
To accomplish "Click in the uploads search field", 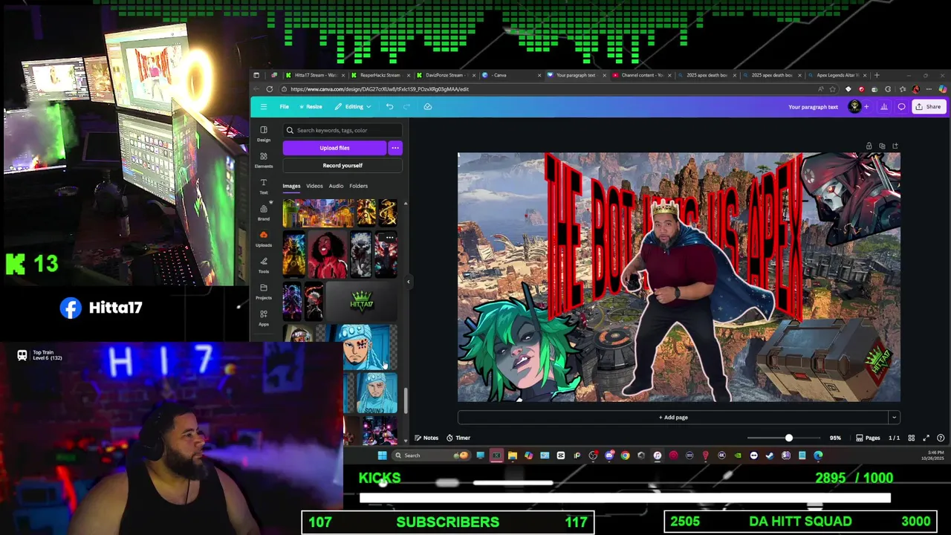I will pos(343,130).
